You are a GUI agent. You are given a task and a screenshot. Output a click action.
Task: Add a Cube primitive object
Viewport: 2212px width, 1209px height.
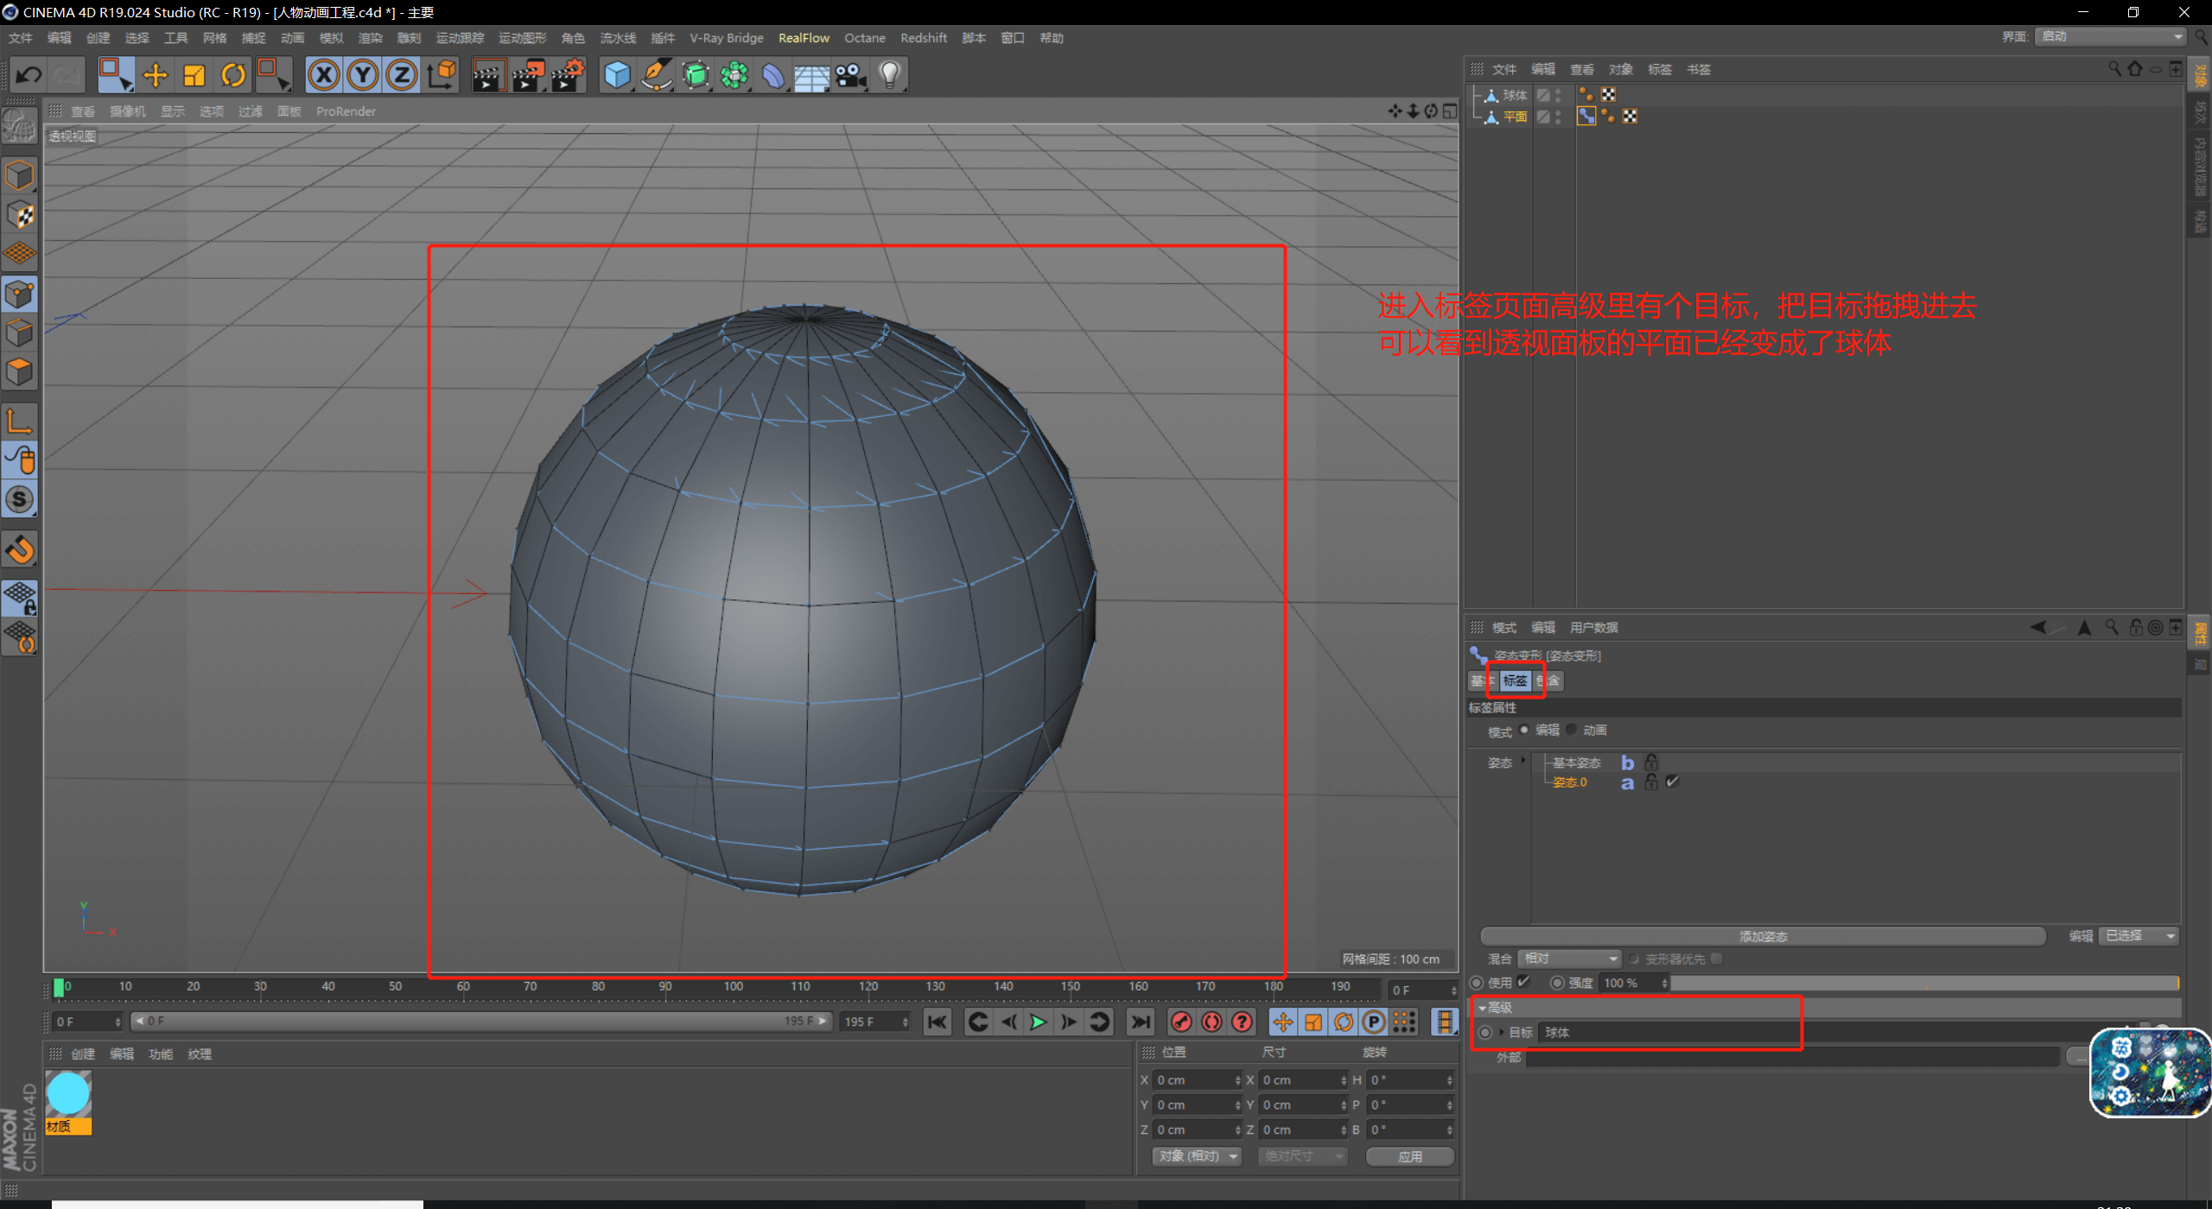tap(617, 76)
